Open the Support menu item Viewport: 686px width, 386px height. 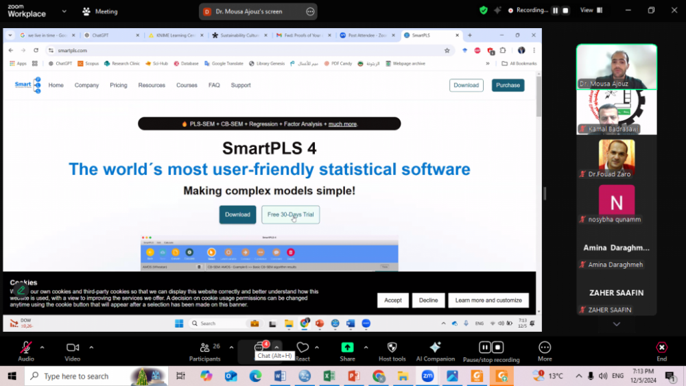[x=241, y=85]
